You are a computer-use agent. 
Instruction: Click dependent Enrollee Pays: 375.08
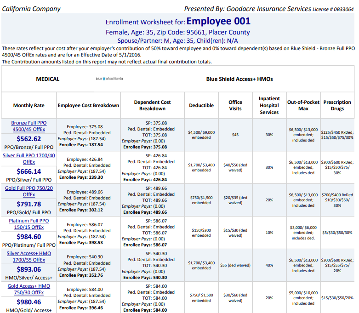tap(145, 147)
